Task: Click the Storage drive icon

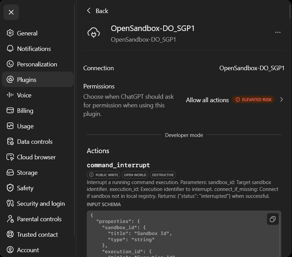Action: click(10, 172)
